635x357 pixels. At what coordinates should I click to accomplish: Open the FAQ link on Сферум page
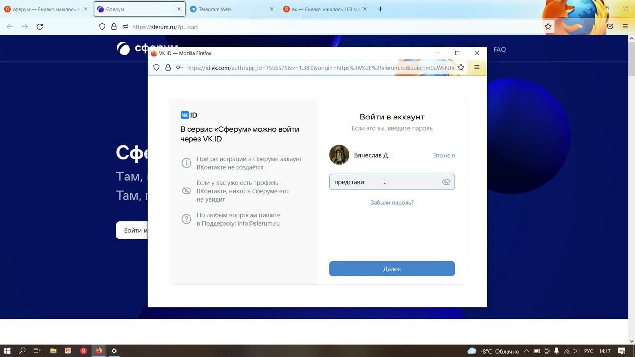pos(500,49)
